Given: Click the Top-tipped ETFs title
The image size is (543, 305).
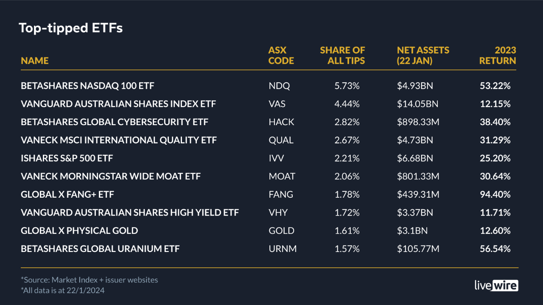Looking at the screenshot, I should tap(71, 28).
